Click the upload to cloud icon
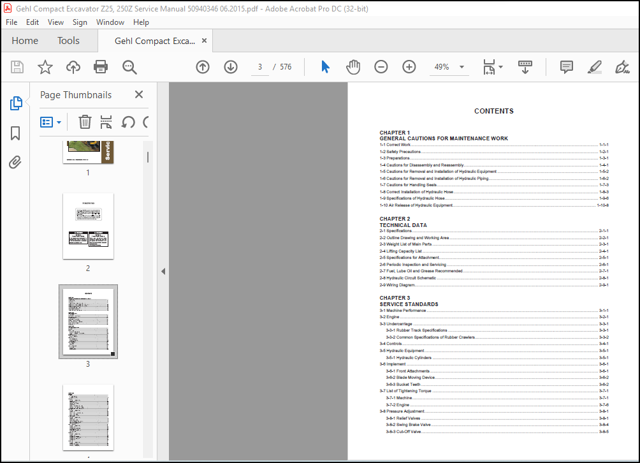This screenshot has width=640, height=463. tap(73, 67)
